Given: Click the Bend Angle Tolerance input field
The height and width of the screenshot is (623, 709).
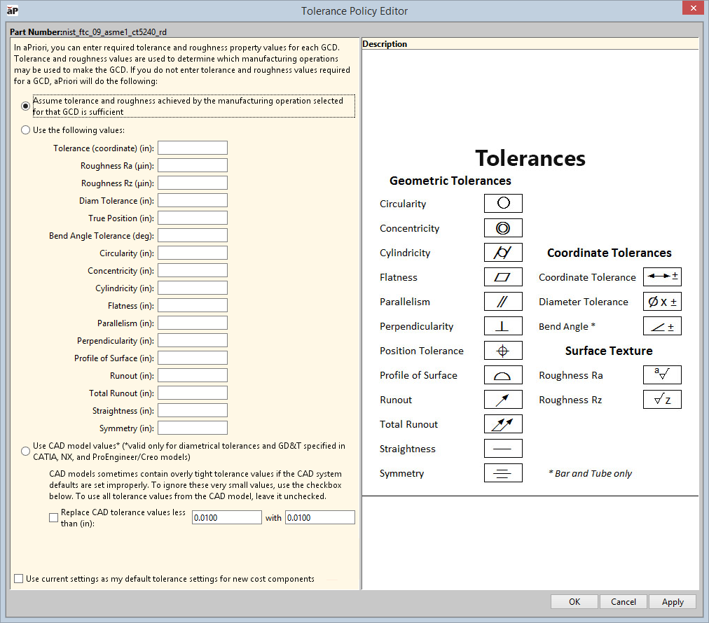Looking at the screenshot, I should (x=193, y=235).
